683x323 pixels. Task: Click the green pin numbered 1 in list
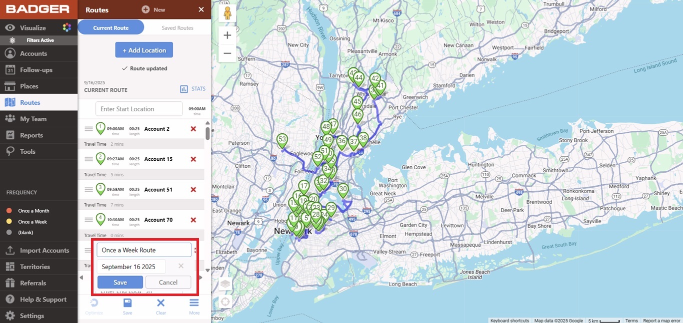(x=100, y=128)
